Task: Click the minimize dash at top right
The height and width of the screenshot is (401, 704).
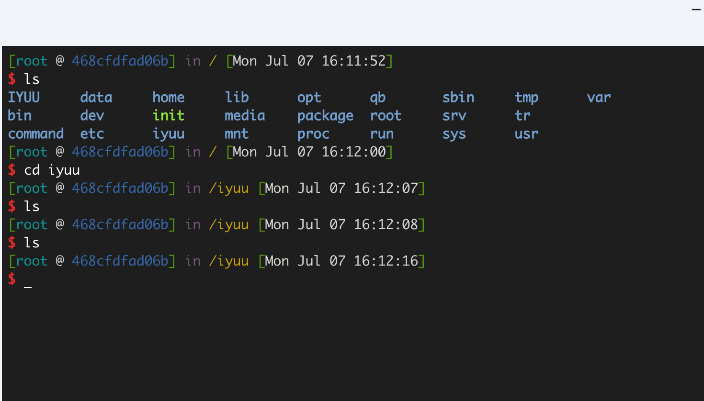Action: (x=696, y=9)
